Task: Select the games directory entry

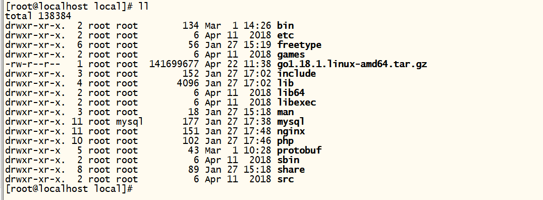Action: (291, 55)
